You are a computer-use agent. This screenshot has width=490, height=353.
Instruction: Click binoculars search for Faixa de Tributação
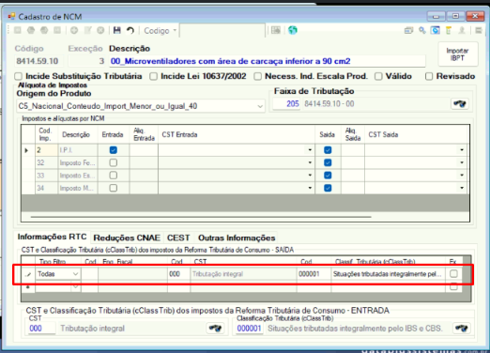tap(460, 103)
